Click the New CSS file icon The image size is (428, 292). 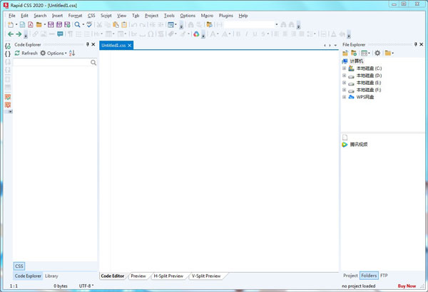(22, 25)
